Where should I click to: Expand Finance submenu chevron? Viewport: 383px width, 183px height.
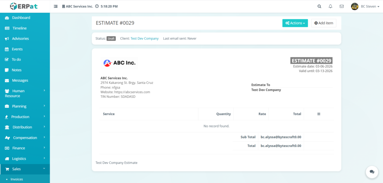pos(45,148)
